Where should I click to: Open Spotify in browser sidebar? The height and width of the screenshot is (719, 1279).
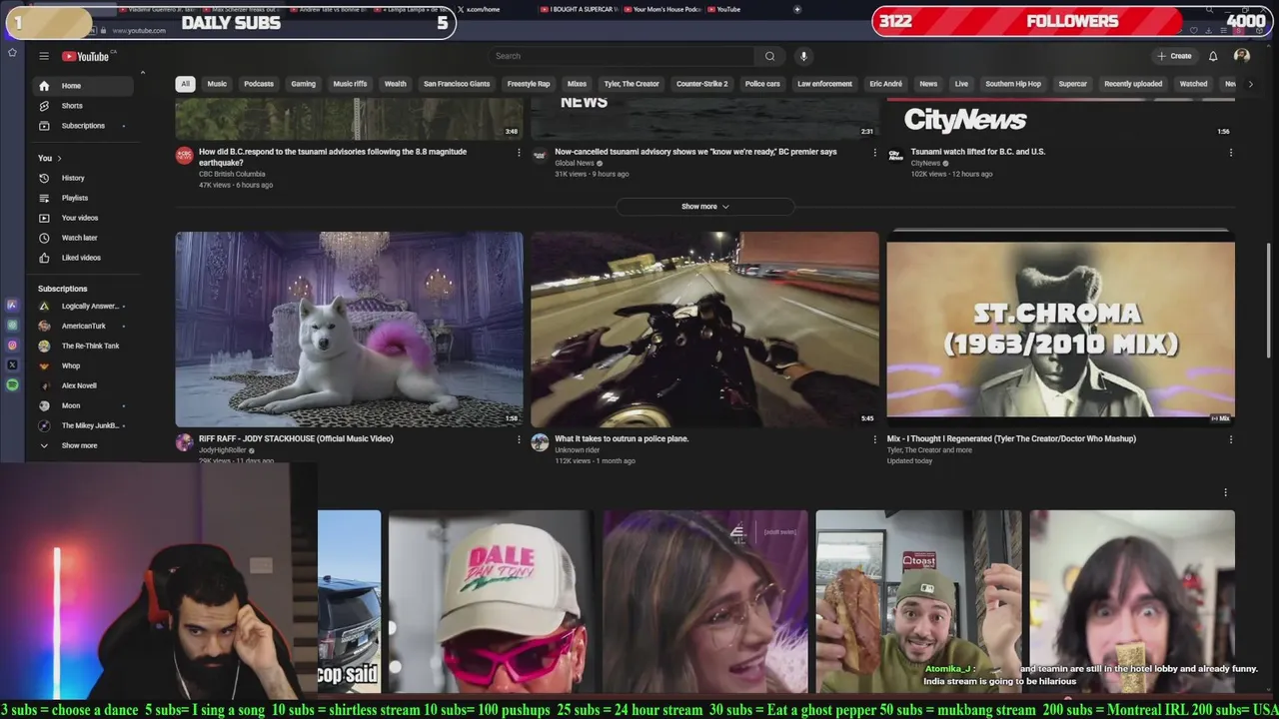[x=12, y=384]
